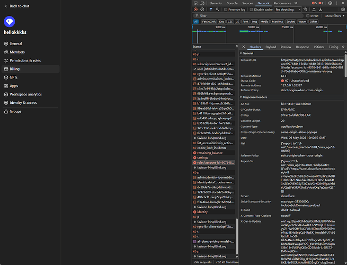Click the Import HAR upload icon
Viewport: 347px width, 265px height.
click(x=314, y=10)
